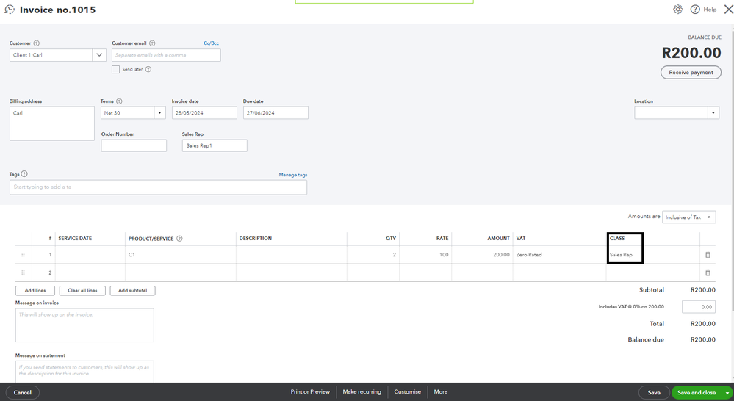Click the VAT amount 0.00 field
This screenshot has width=734, height=401.
[x=699, y=307]
